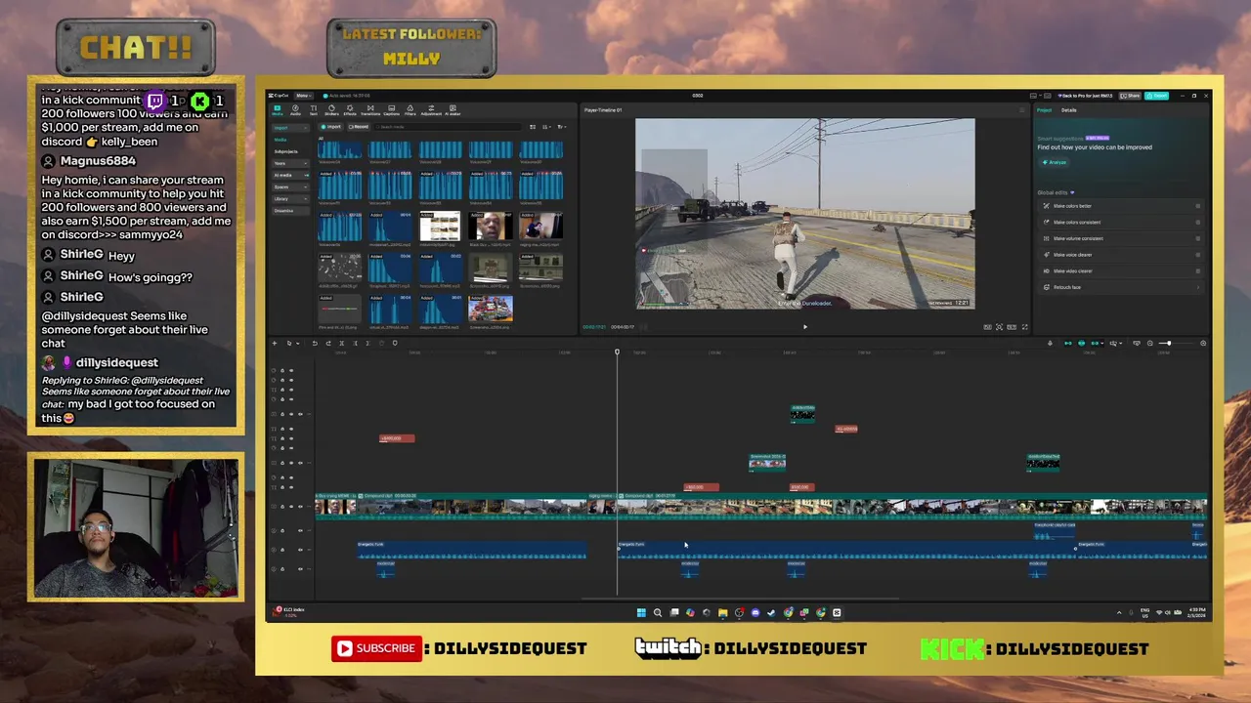Screen dimensions: 1251x703
Task: Open the Audio tab in CapCut
Action: tap(295, 109)
